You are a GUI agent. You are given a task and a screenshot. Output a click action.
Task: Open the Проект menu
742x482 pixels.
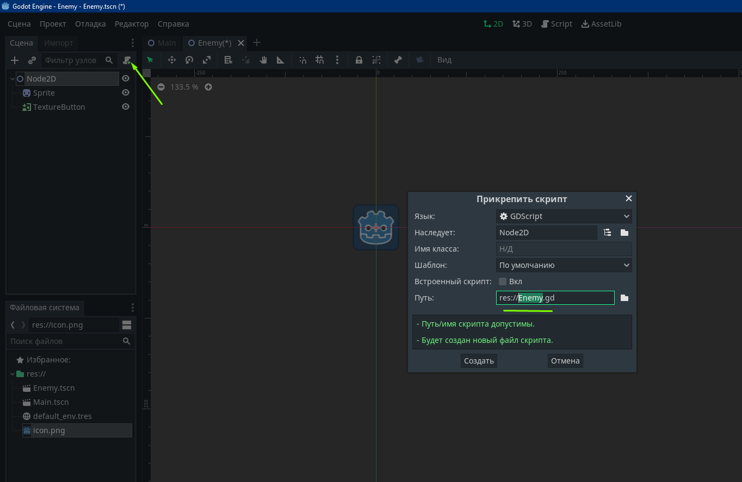[x=53, y=24]
